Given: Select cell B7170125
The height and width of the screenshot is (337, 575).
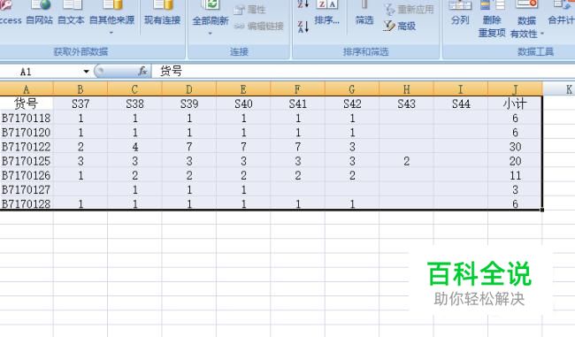Looking at the screenshot, I should coord(26,161).
